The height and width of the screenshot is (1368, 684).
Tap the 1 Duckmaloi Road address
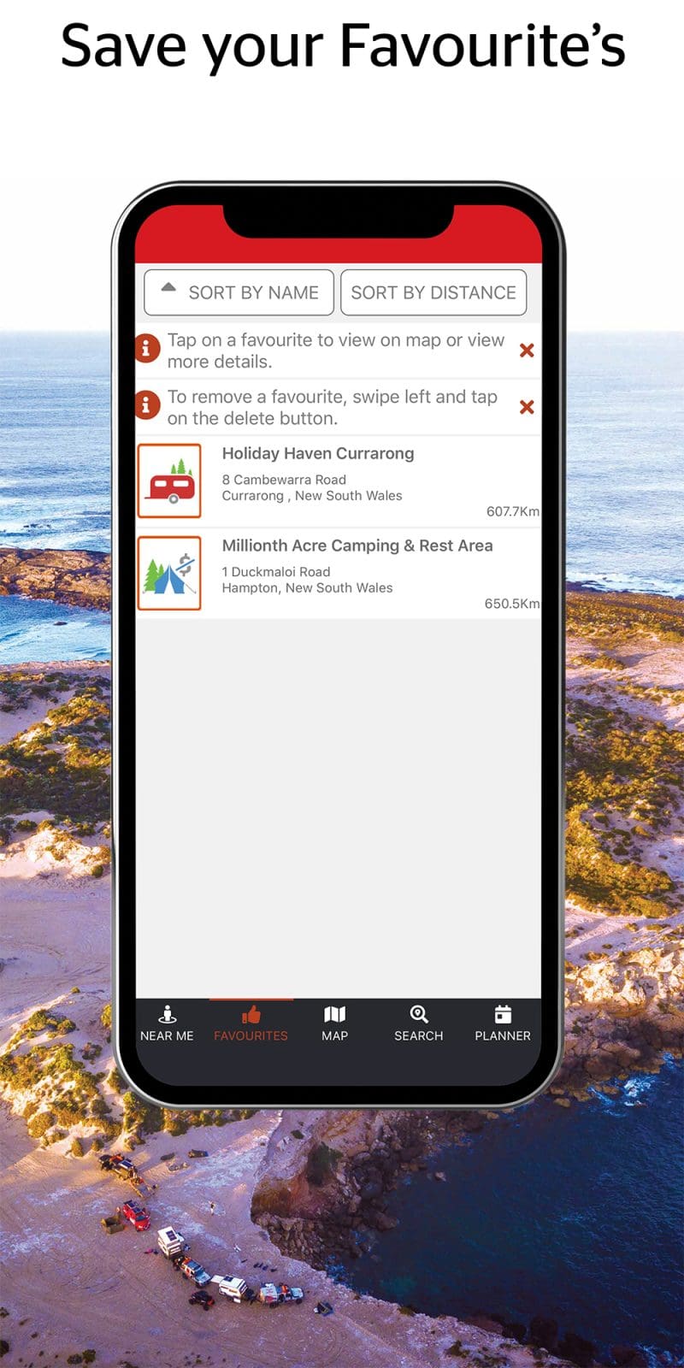276,572
